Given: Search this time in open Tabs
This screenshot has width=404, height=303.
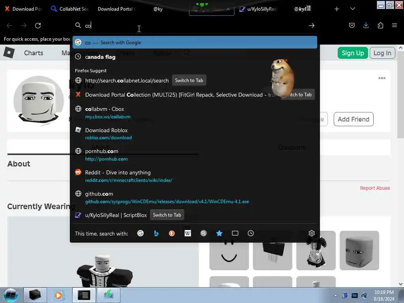Looking at the screenshot, I should tap(235, 234).
